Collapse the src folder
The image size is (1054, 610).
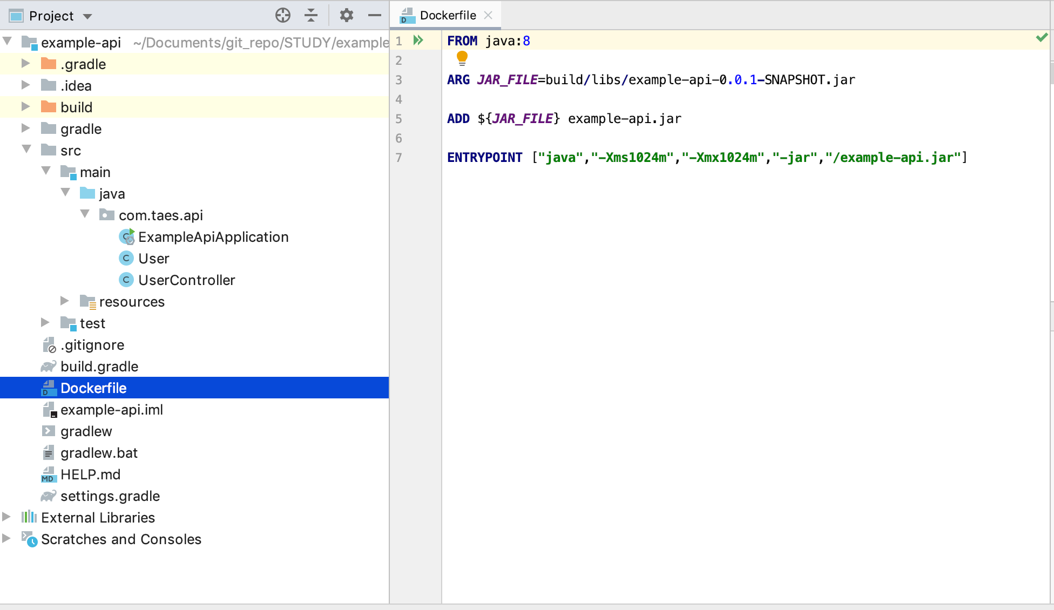point(26,149)
